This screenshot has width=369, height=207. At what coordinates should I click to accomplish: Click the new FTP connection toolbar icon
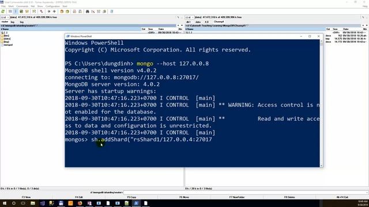(80, 11)
